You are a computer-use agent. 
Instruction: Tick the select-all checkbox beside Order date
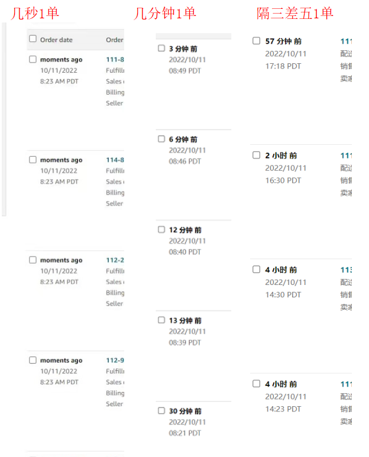33,39
